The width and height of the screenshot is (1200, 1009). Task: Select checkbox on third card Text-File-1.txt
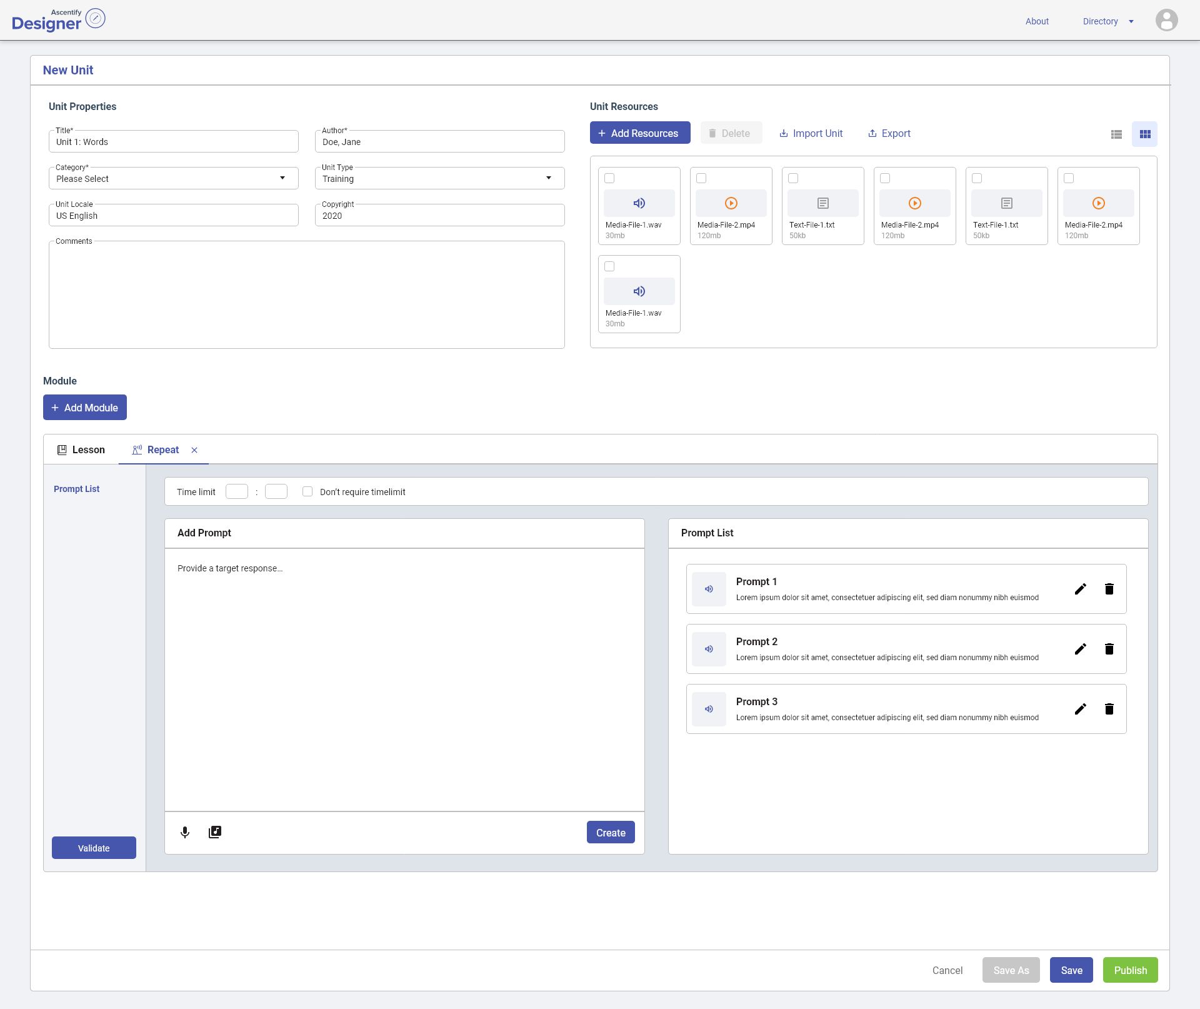[x=793, y=178]
